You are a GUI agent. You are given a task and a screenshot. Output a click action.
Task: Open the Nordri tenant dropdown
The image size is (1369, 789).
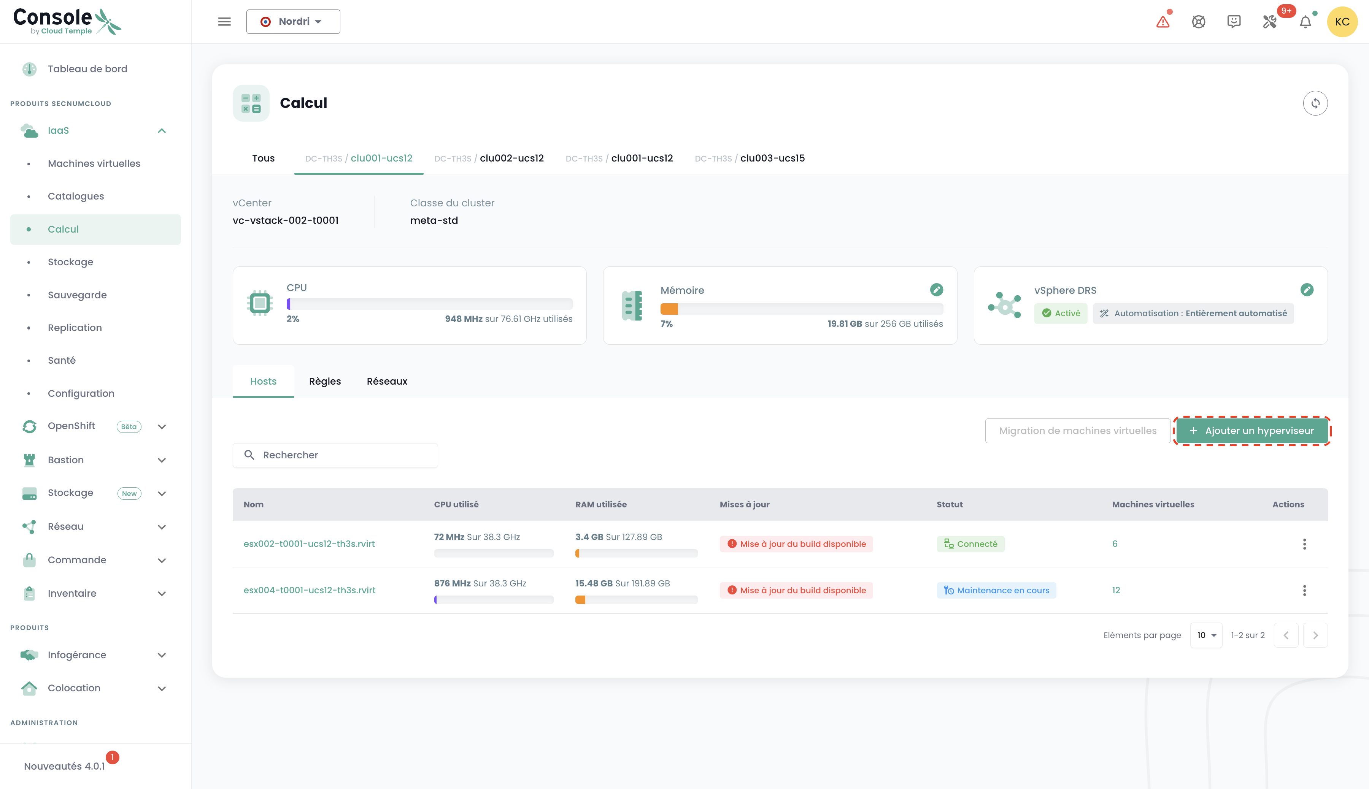tap(293, 22)
